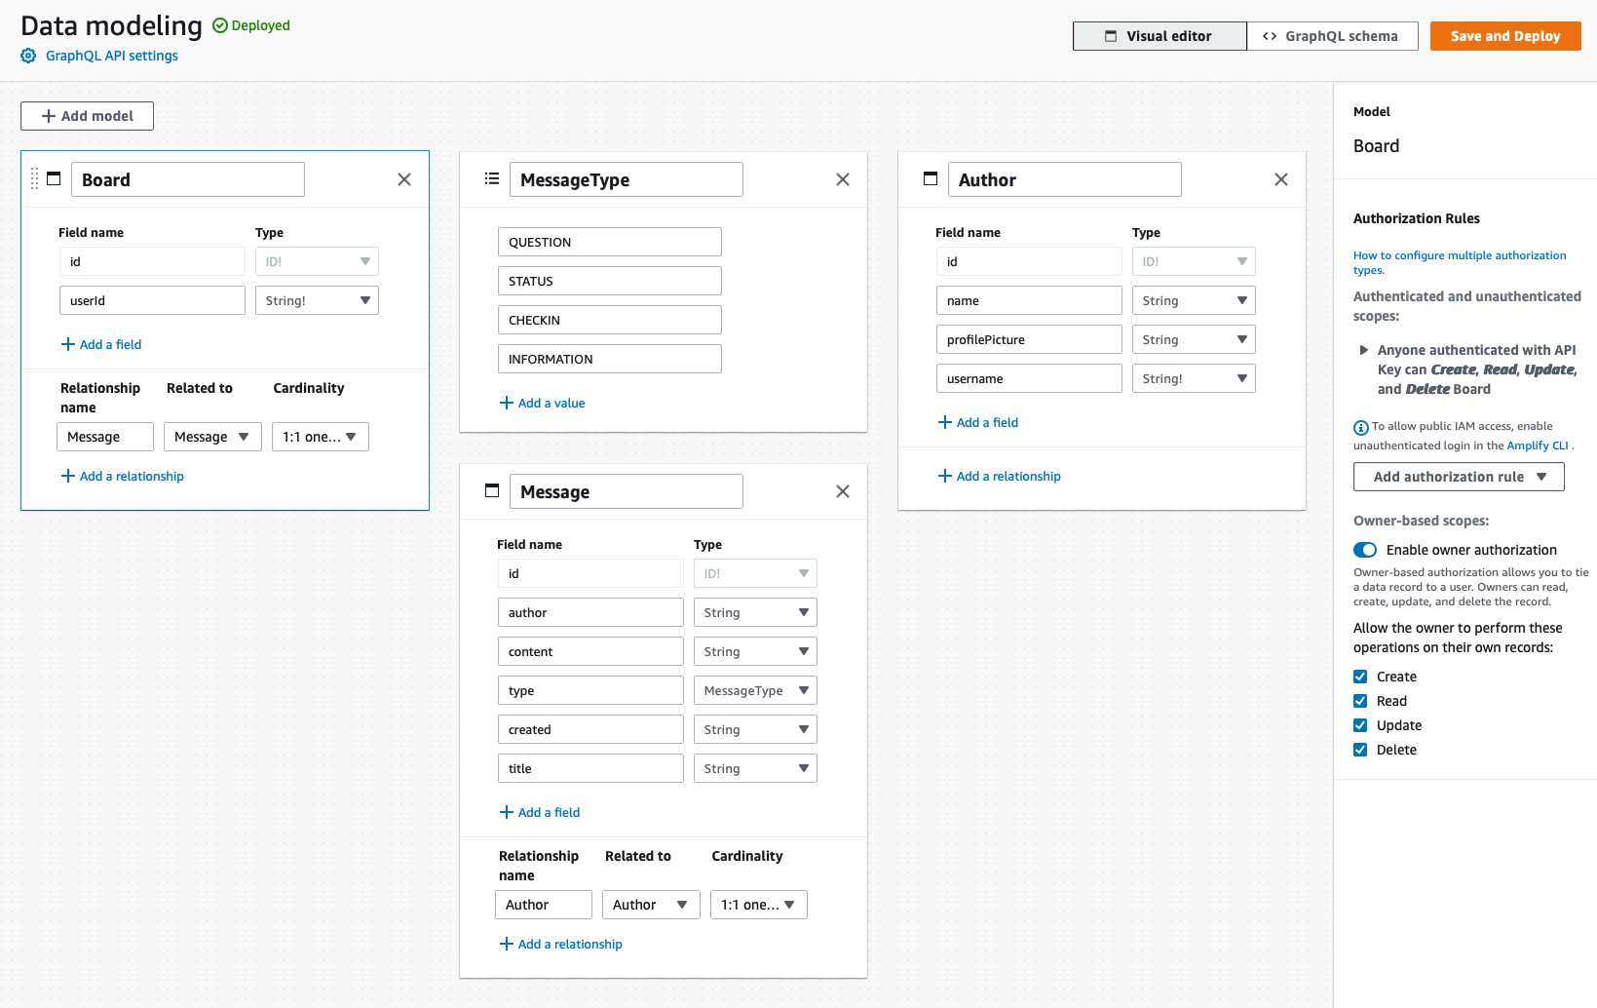Remove the MessageType model with its X
Viewport: 1597px width, 1008px height.
(842, 178)
